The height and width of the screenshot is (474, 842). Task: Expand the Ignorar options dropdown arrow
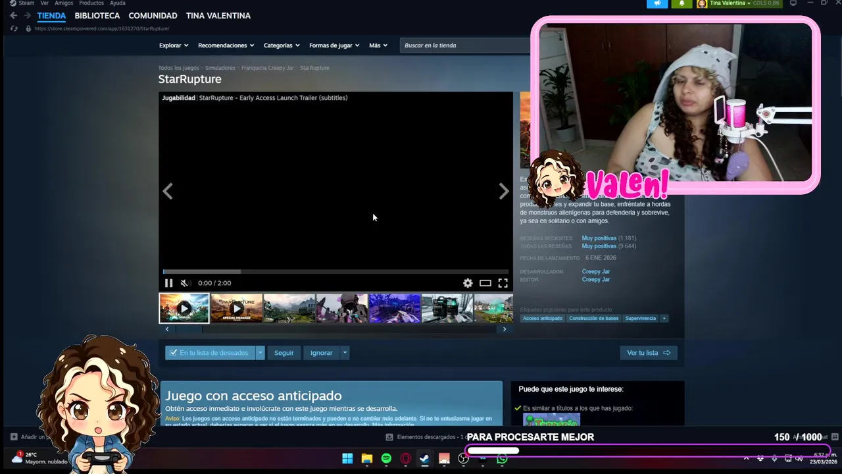tap(345, 353)
